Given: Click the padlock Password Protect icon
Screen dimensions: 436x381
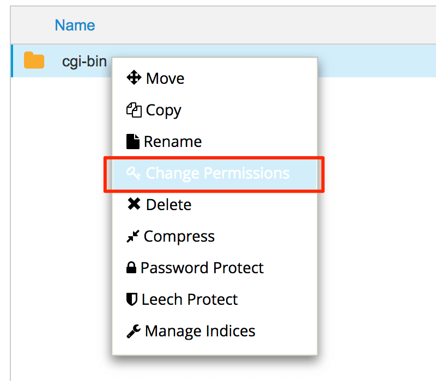Looking at the screenshot, I should coord(131,268).
